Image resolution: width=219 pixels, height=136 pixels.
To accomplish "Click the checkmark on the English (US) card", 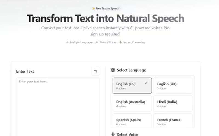I will pos(146,83).
